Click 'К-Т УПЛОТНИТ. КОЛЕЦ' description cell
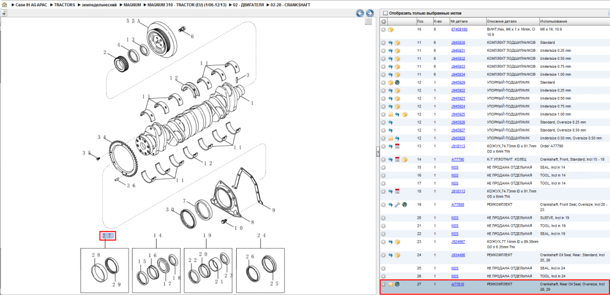Screen dimensions: 610x295 (x=508, y=159)
